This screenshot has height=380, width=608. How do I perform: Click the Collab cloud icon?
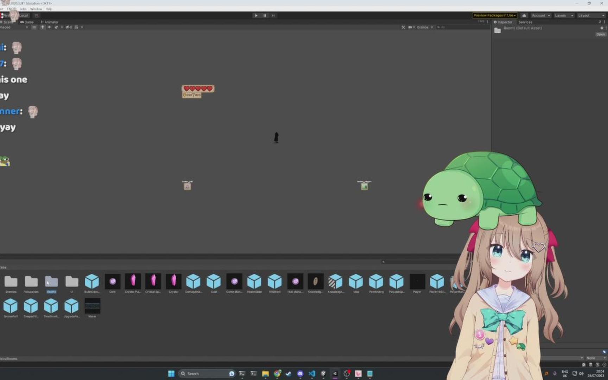(524, 15)
